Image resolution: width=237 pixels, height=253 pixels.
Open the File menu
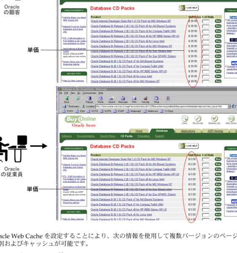coord(60,93)
